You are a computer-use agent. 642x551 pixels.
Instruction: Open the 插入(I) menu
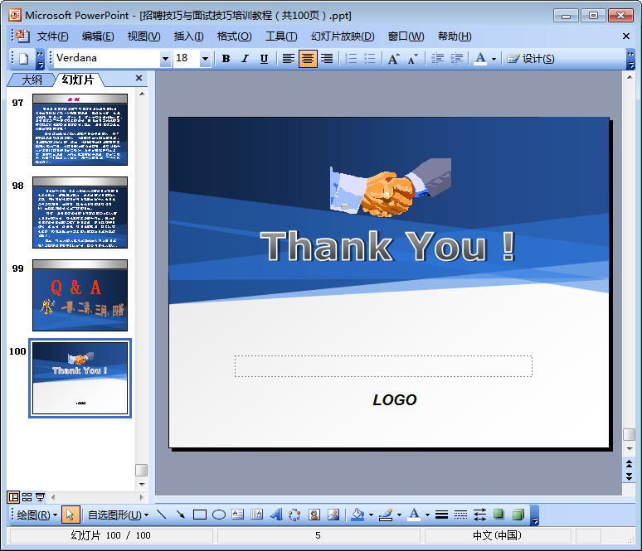click(x=188, y=36)
